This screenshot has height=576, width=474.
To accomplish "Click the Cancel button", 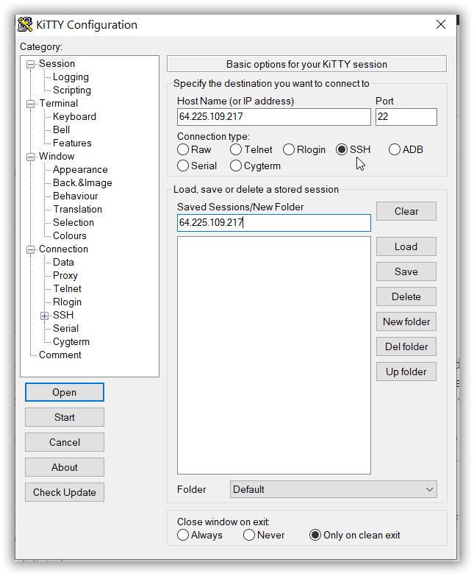I will (x=65, y=442).
